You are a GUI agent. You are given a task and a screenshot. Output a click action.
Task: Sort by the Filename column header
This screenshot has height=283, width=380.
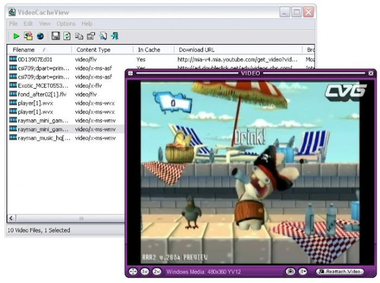[x=40, y=50]
